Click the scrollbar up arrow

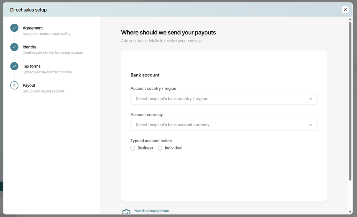click(x=350, y=19)
